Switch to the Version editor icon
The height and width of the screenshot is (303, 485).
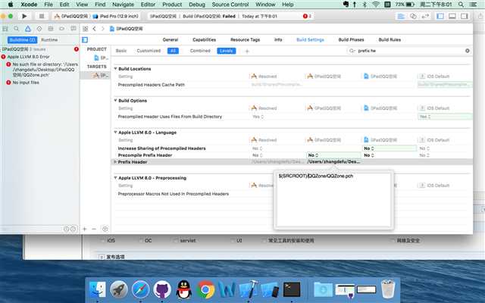(x=426, y=16)
